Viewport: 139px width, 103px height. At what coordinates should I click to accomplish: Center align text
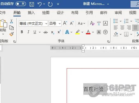coord(122,27)
